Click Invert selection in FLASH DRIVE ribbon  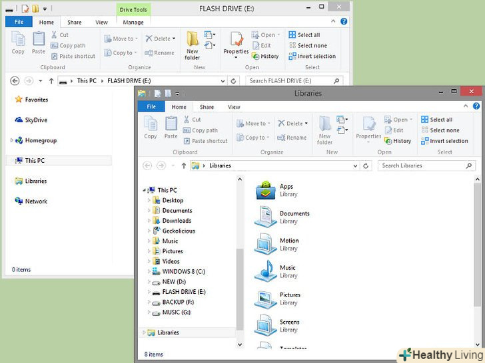click(x=312, y=56)
